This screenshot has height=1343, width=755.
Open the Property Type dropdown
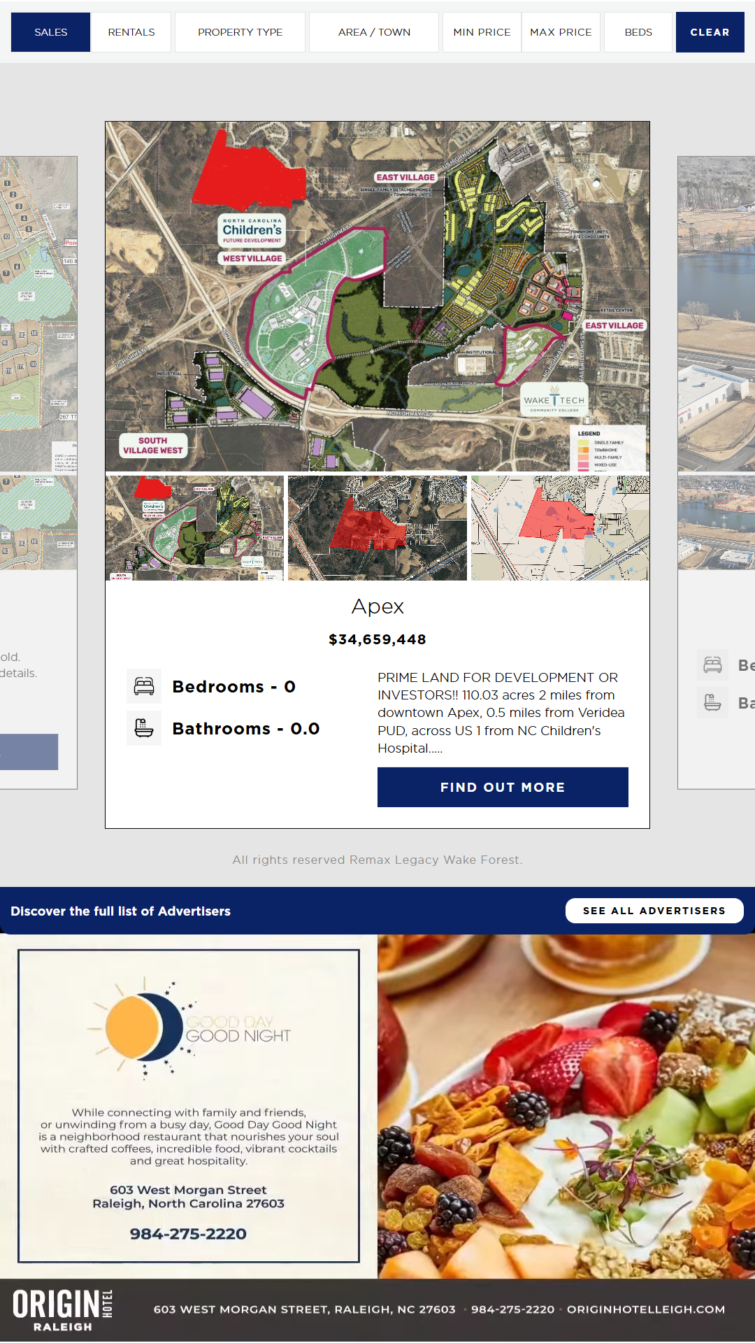tap(240, 32)
